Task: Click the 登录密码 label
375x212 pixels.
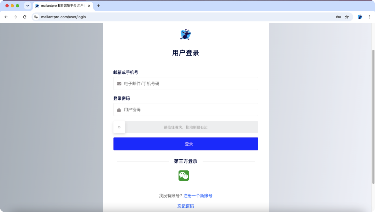Action: 121,98
